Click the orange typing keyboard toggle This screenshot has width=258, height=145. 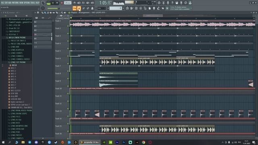[75, 8]
